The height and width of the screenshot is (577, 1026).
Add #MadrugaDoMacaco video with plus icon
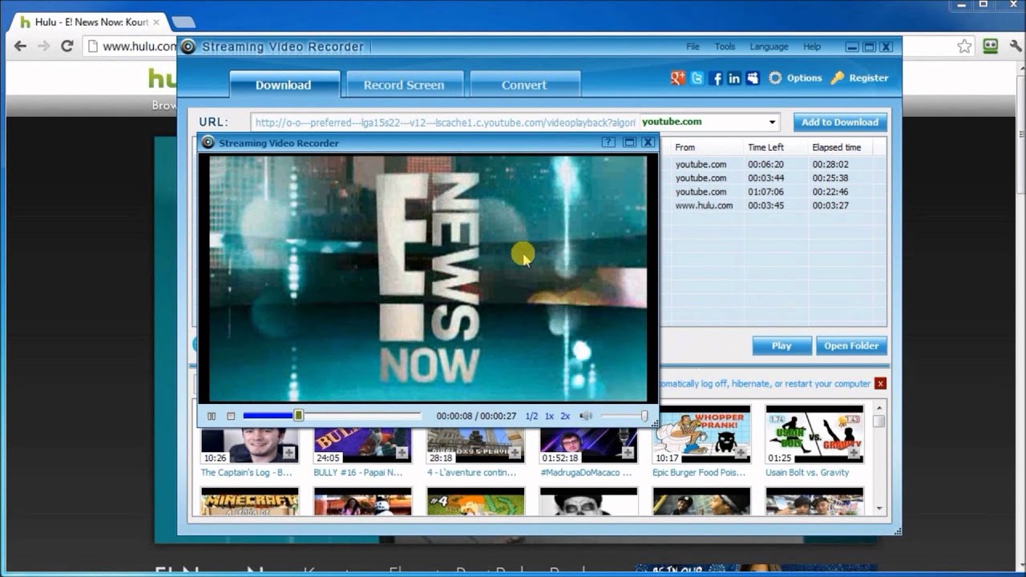[x=628, y=453]
